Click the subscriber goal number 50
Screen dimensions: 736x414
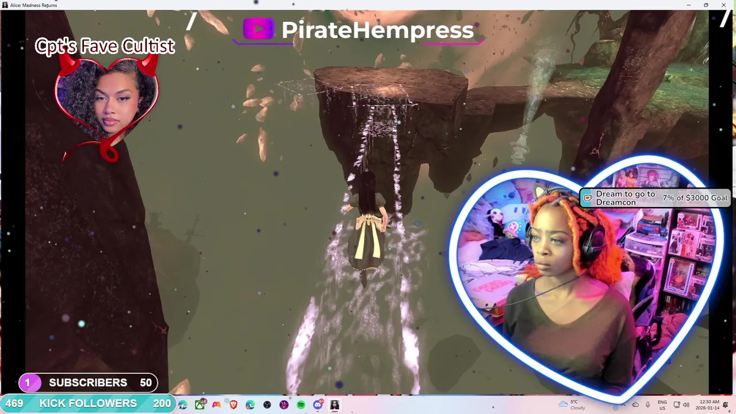pyautogui.click(x=145, y=382)
